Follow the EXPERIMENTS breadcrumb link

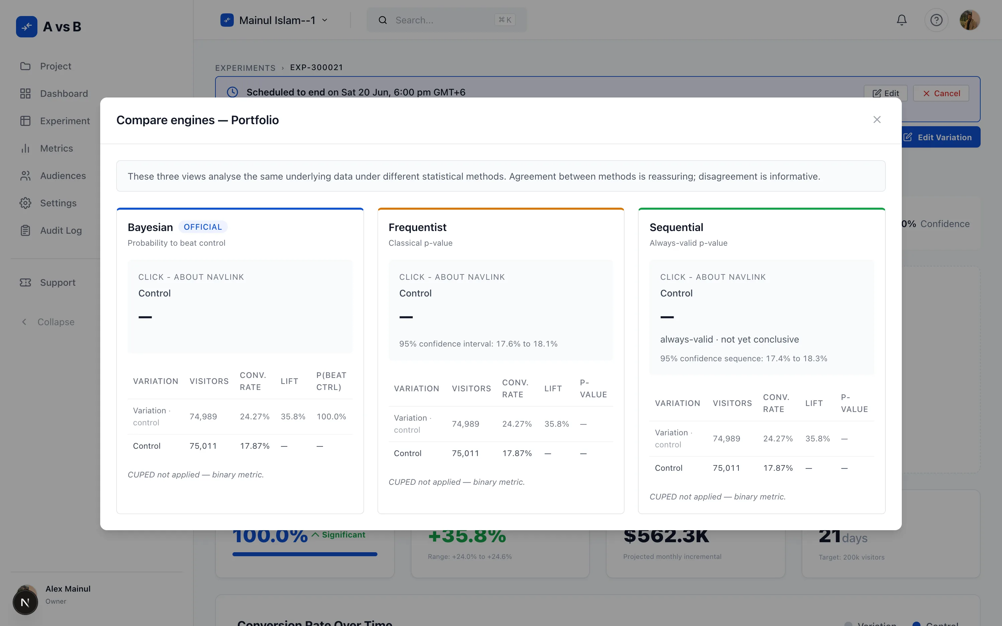[x=245, y=67]
